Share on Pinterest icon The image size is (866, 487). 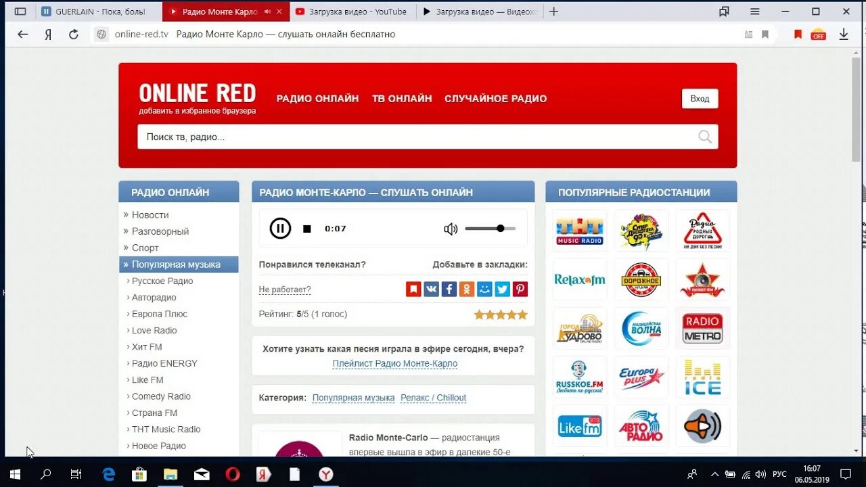(520, 289)
